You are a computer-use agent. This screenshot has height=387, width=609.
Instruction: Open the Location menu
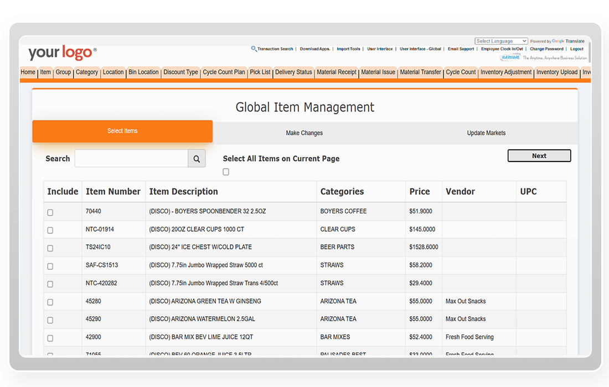pyautogui.click(x=113, y=72)
